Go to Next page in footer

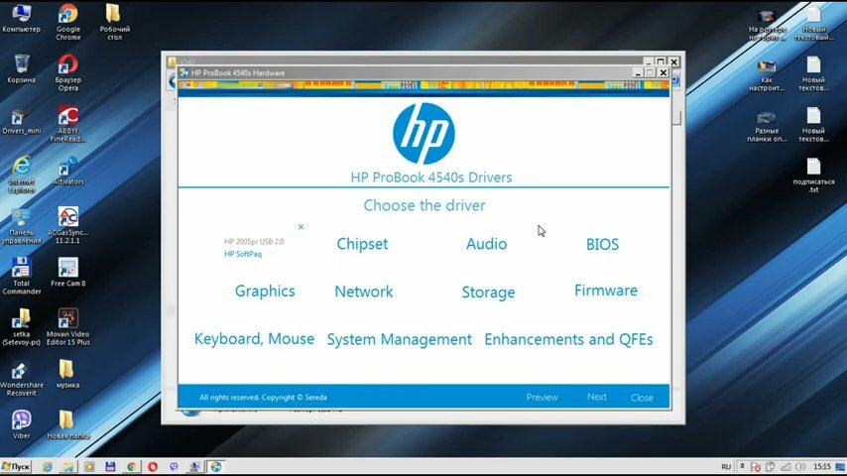tap(597, 397)
